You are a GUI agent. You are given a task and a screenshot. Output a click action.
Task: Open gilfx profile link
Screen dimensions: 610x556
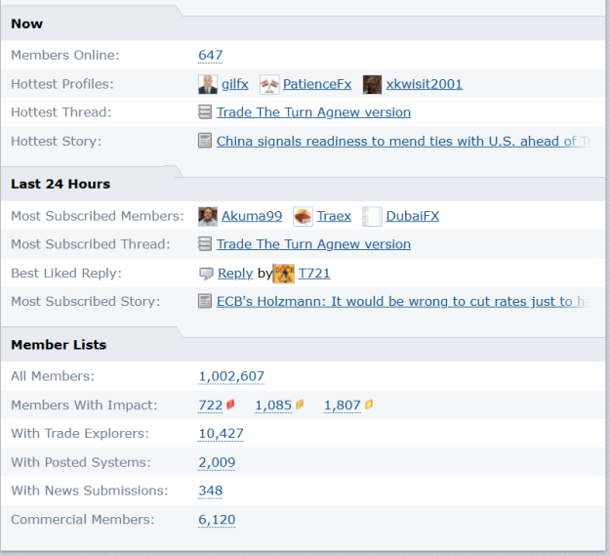click(x=235, y=84)
